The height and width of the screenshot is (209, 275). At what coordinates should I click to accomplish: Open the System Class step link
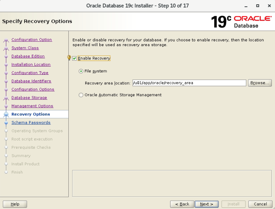click(25, 48)
